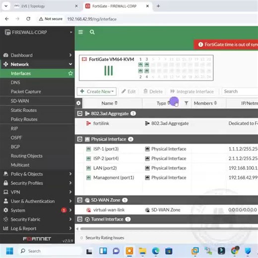Click port 4 icon in FortiGate faceplate
The width and height of the screenshot is (258, 258).
(x=147, y=71)
